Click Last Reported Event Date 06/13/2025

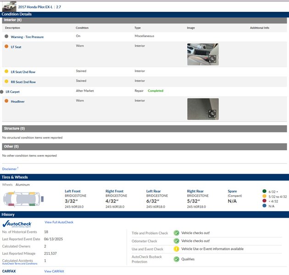54,239
